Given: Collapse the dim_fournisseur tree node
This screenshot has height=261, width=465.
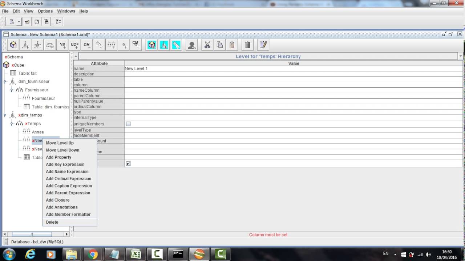Looking at the screenshot, I should tap(5, 82).
